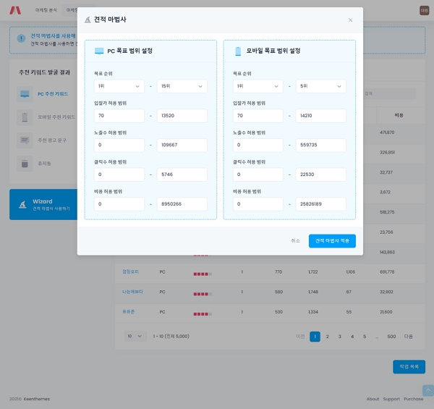Go to page 2 in the pagination

tap(328, 337)
